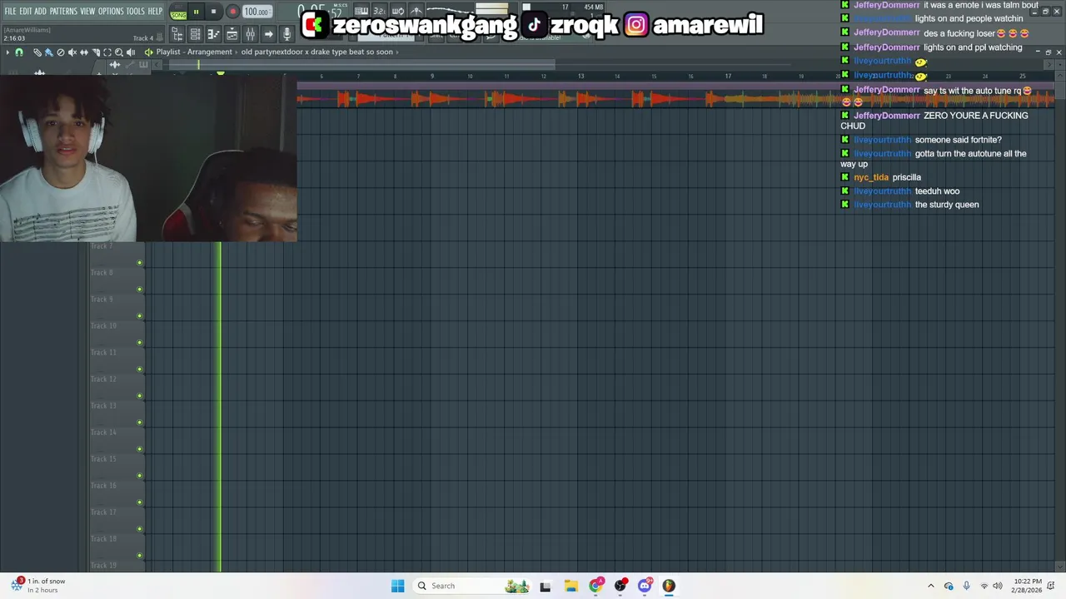1066x599 pixels.
Task: Click the right-arrow icon beside mixer icon
Action: 268,34
